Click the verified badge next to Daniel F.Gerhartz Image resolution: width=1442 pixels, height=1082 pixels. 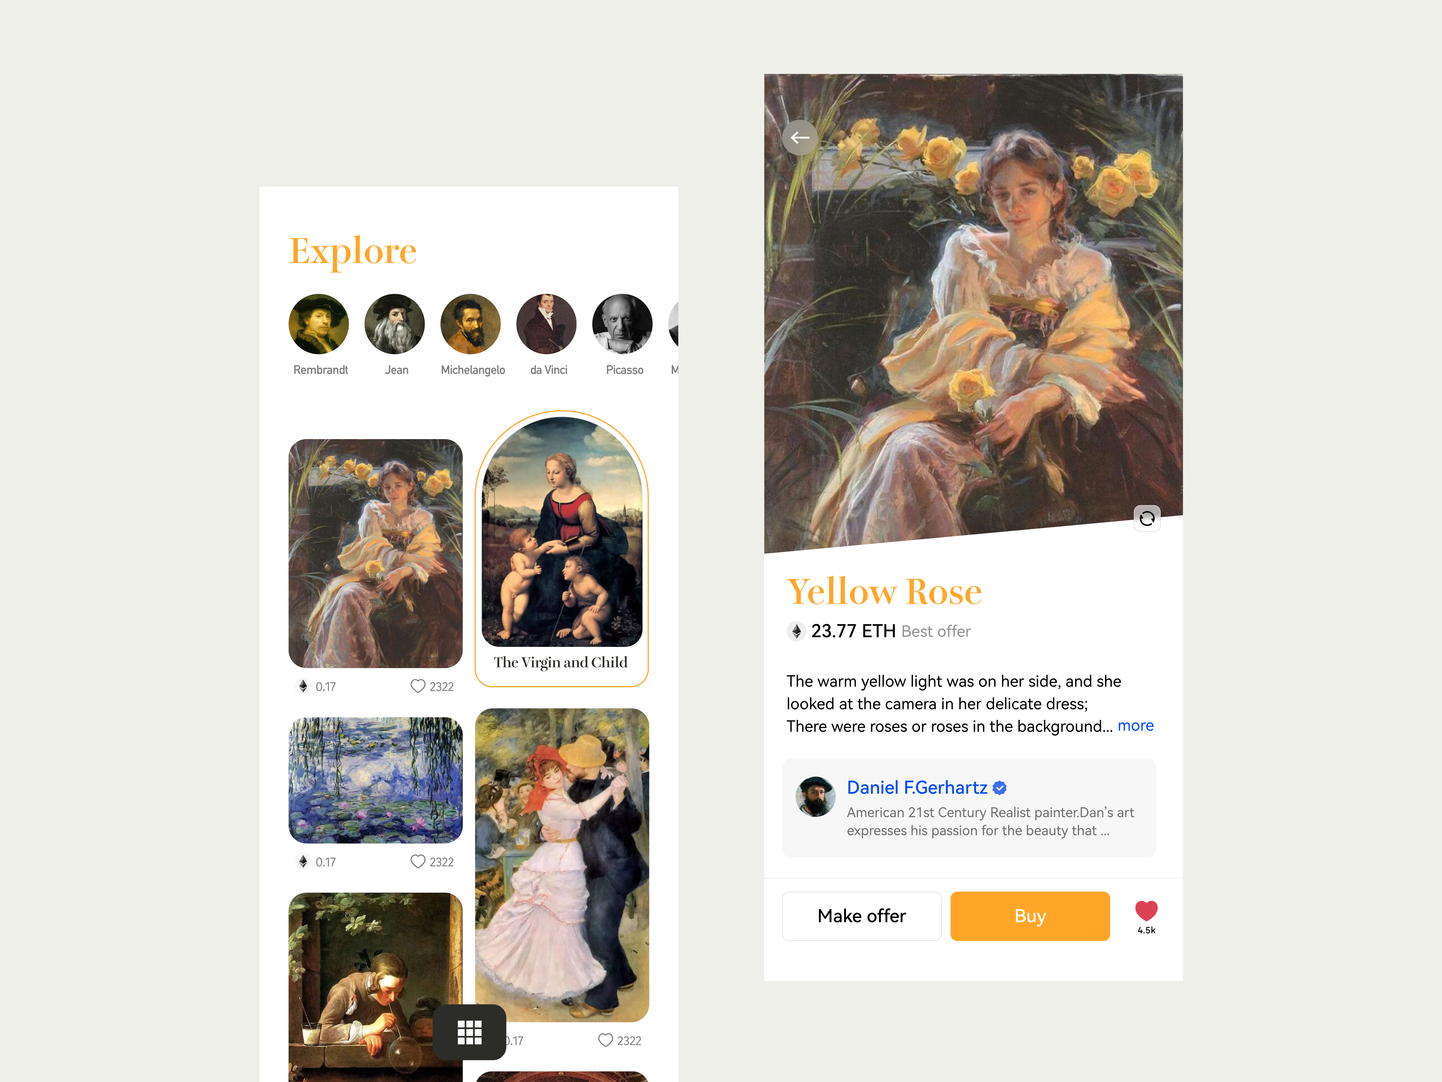pyautogui.click(x=999, y=788)
